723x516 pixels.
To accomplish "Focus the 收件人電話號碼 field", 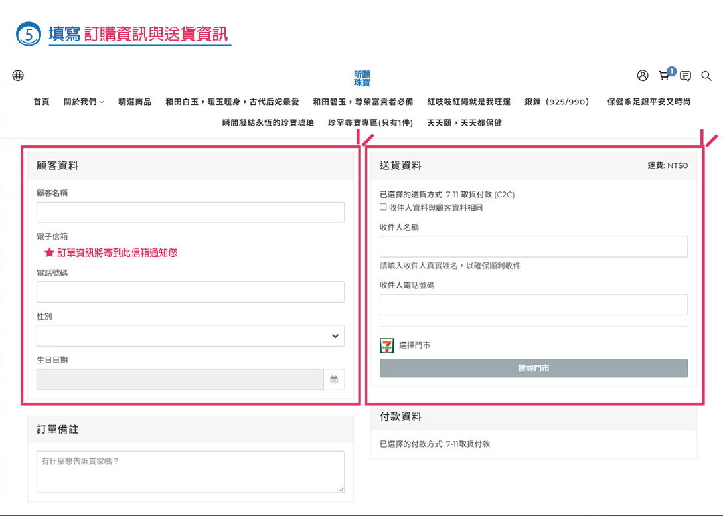I will coord(534,305).
